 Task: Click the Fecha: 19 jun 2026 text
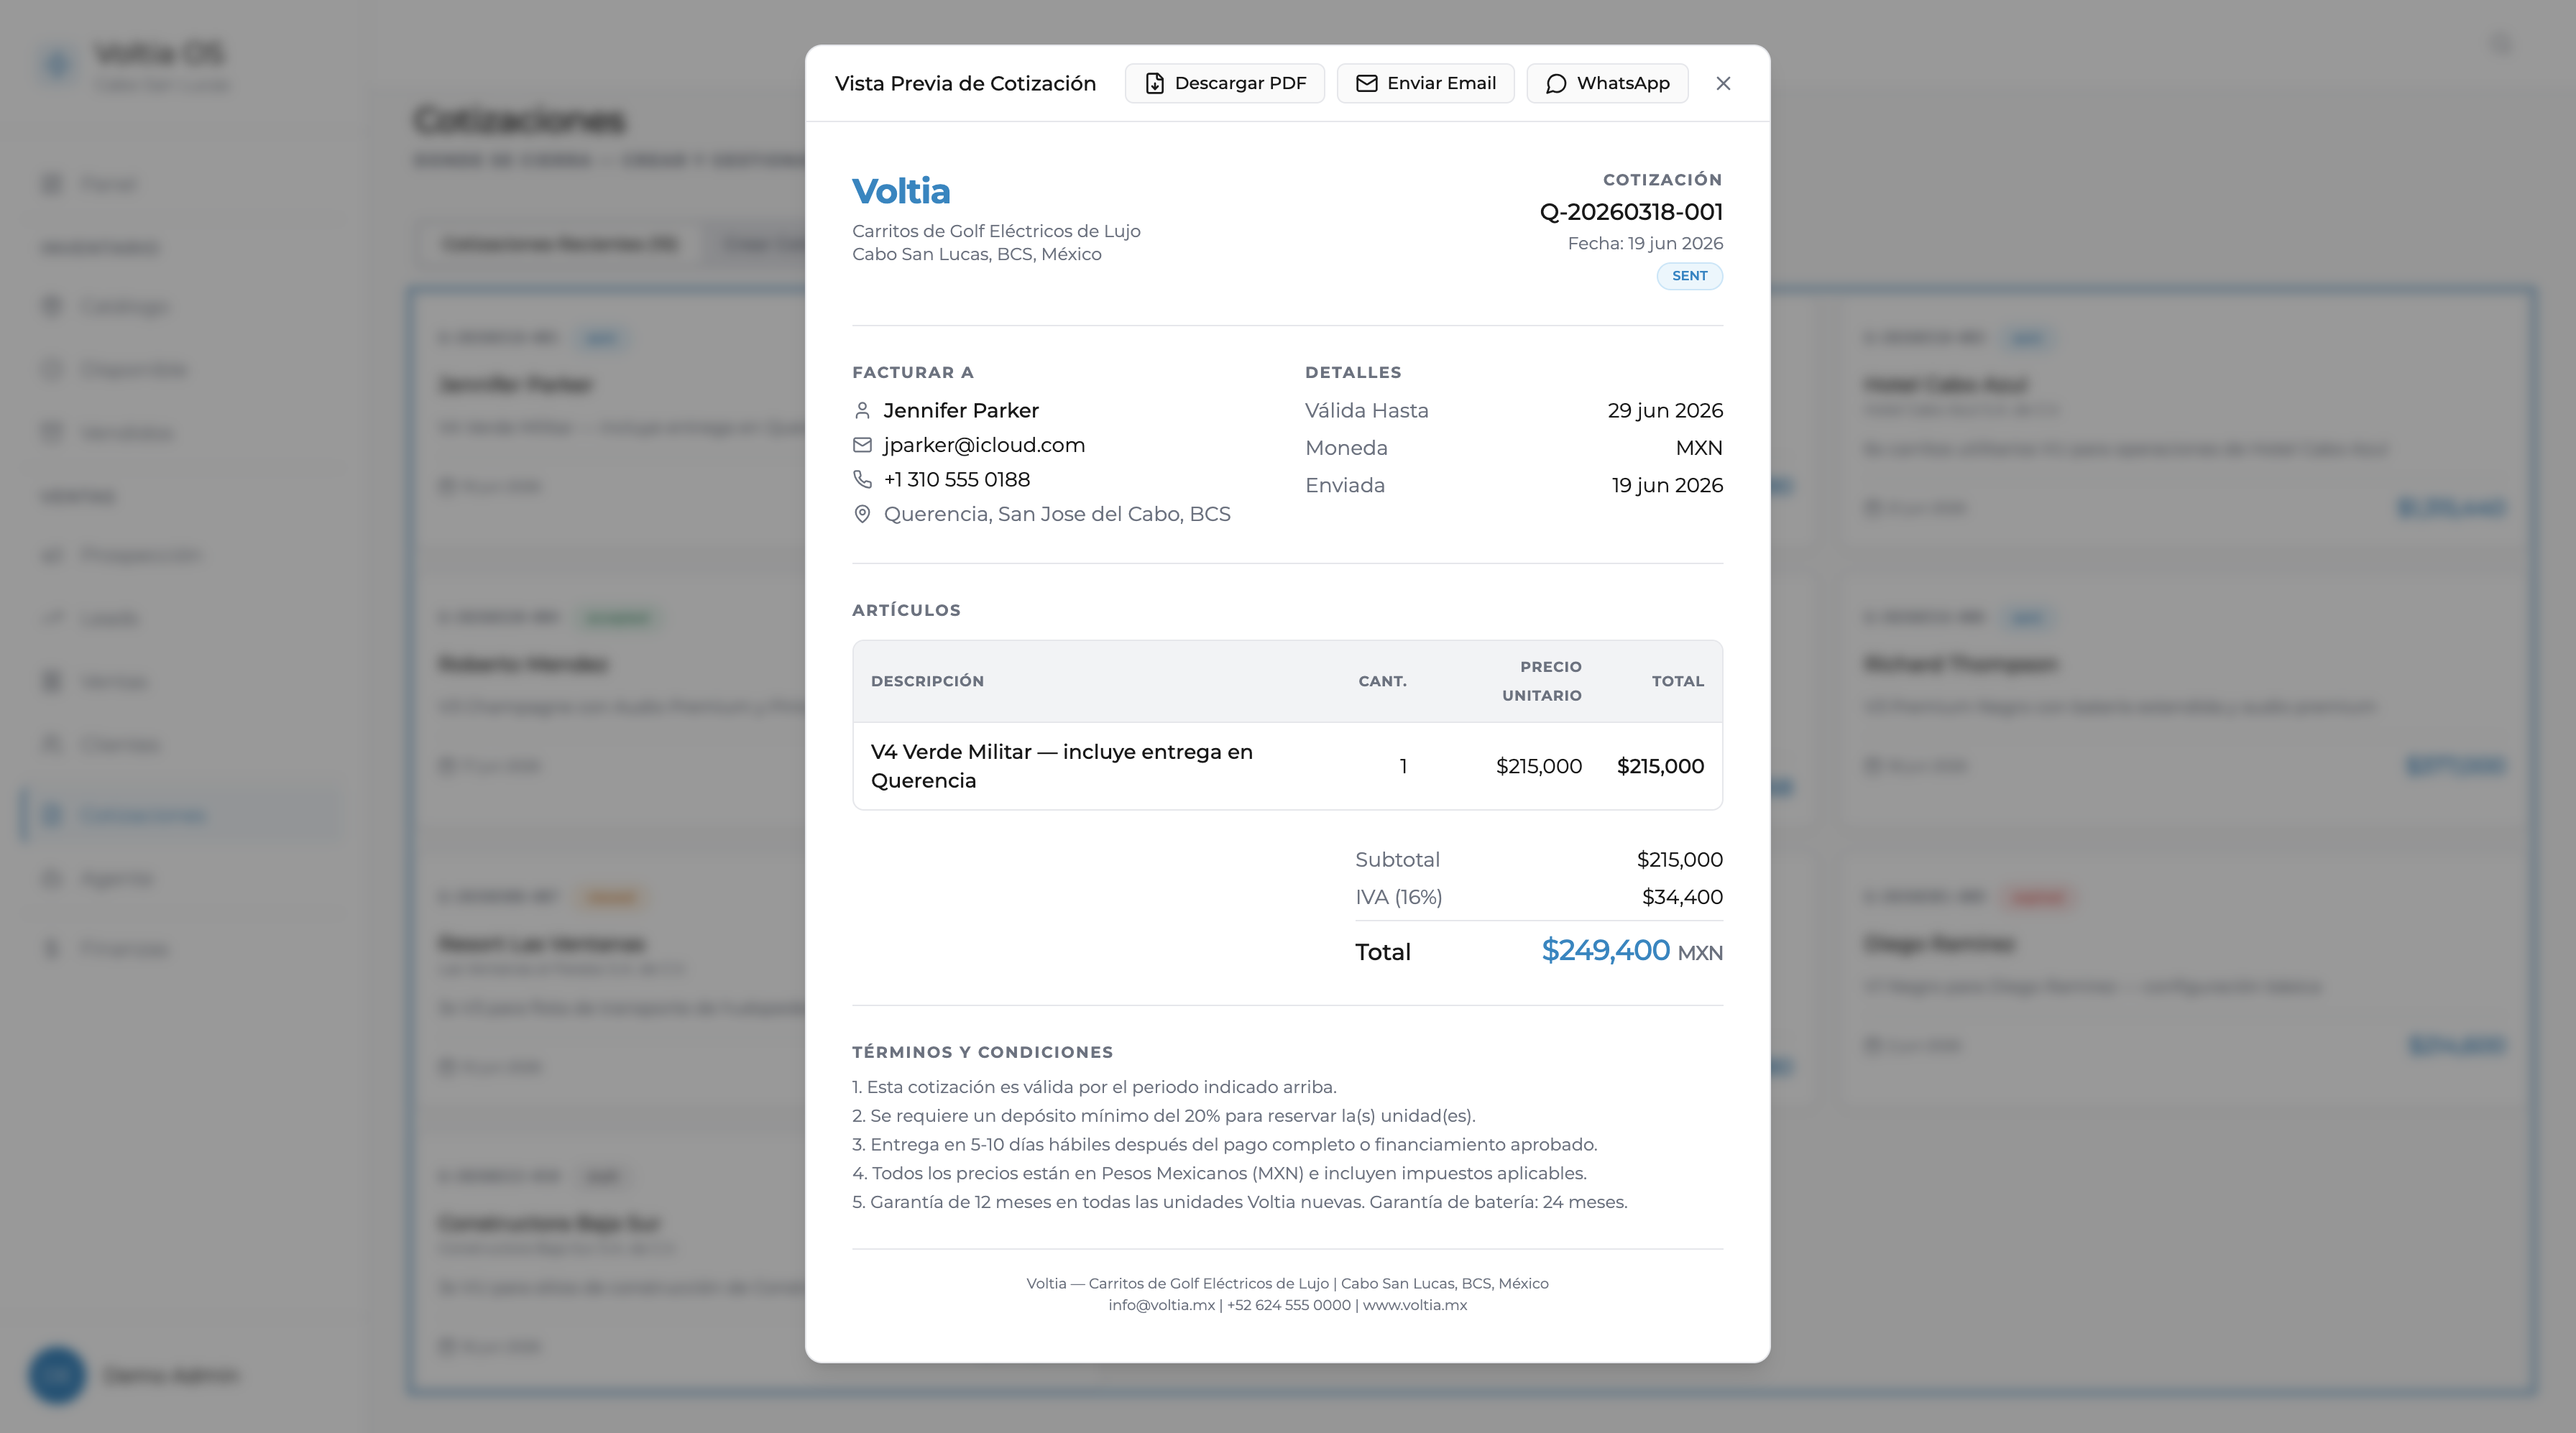point(1645,243)
